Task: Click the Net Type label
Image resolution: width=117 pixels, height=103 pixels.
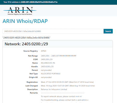Action: click(34, 74)
